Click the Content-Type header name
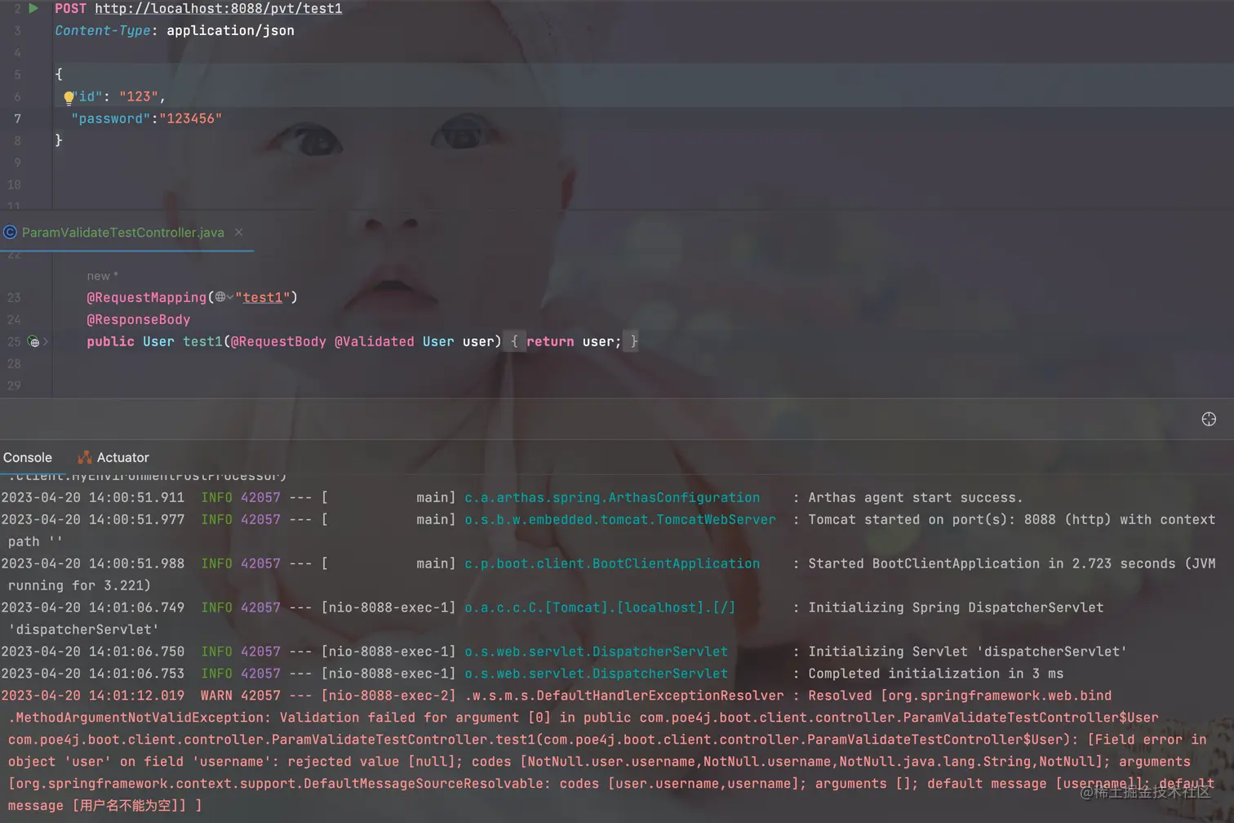Image resolution: width=1234 pixels, height=823 pixels. tap(103, 30)
